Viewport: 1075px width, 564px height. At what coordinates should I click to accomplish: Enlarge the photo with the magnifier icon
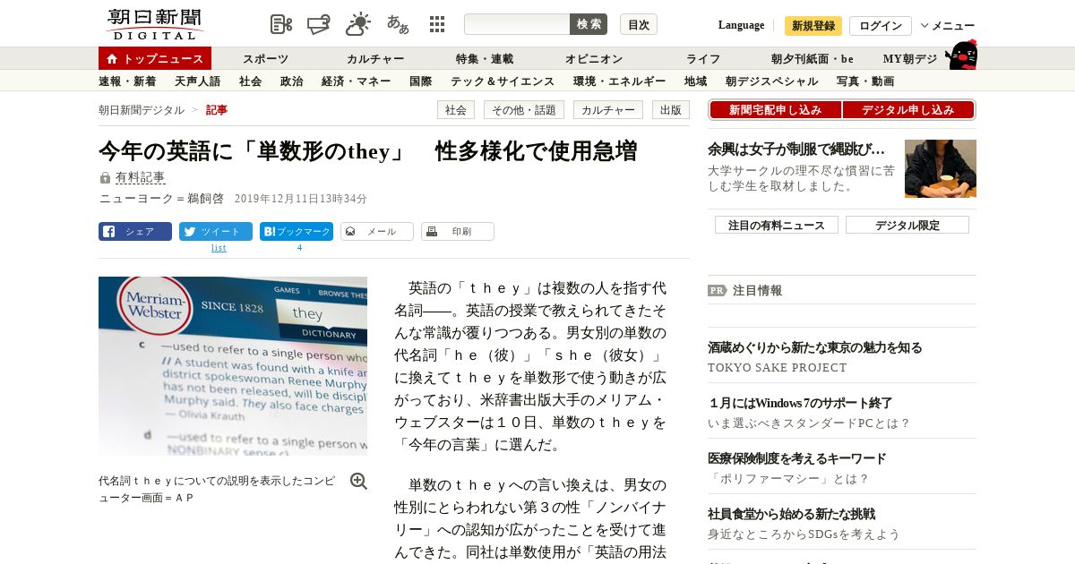(358, 481)
